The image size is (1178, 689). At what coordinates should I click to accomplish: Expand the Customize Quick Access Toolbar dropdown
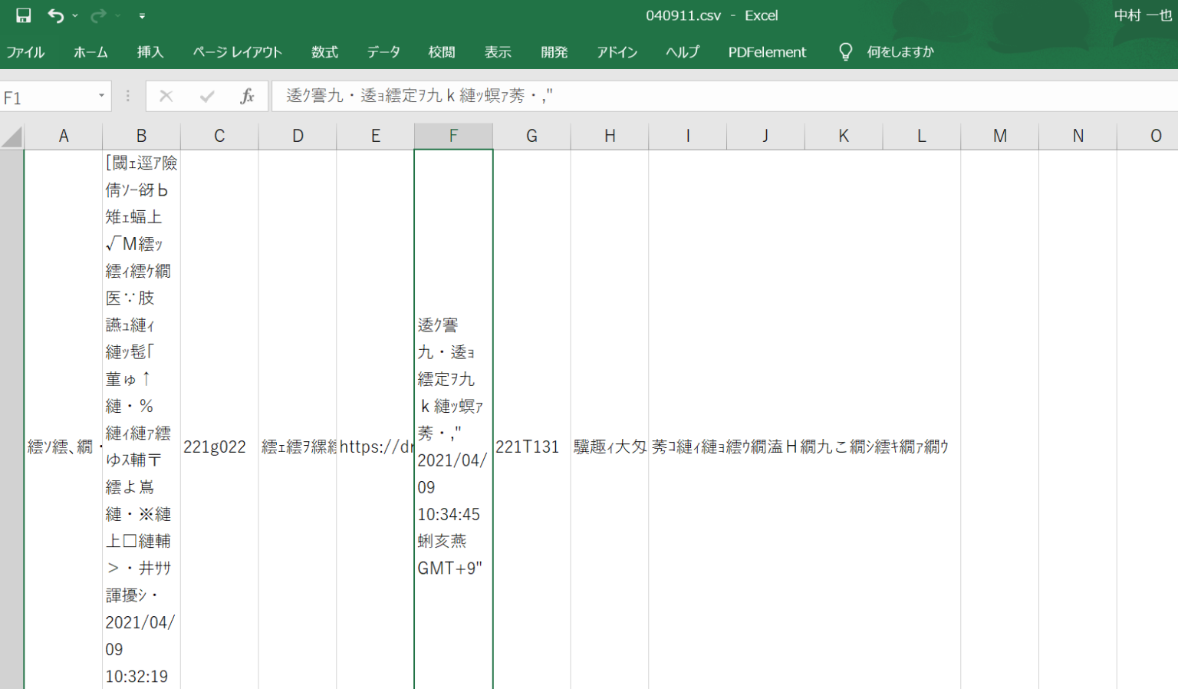(142, 15)
